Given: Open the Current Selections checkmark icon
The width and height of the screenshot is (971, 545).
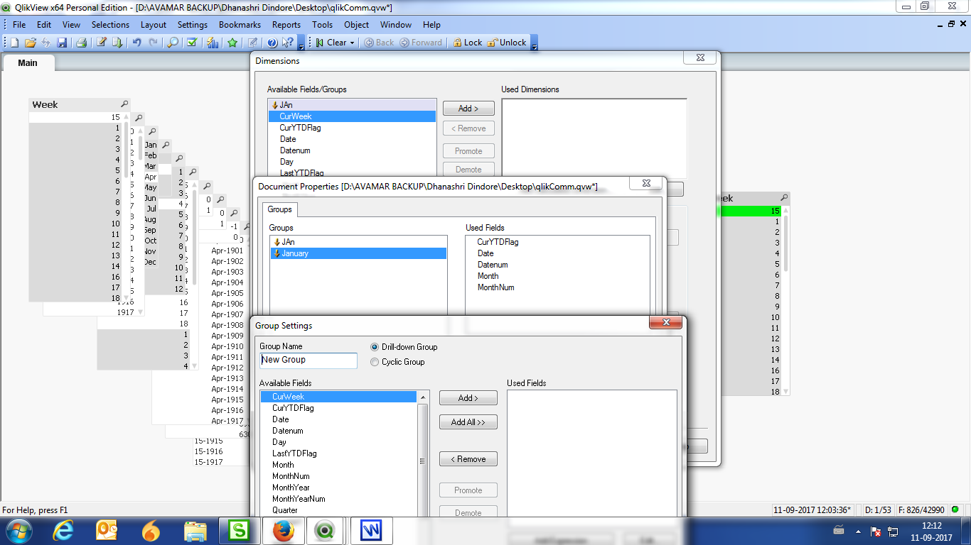Looking at the screenshot, I should pyautogui.click(x=192, y=43).
